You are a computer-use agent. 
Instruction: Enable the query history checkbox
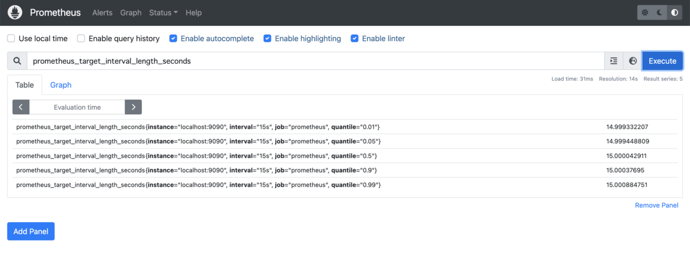pos(81,38)
